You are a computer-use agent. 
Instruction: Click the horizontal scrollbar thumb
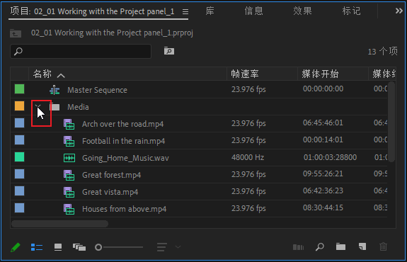60,224
